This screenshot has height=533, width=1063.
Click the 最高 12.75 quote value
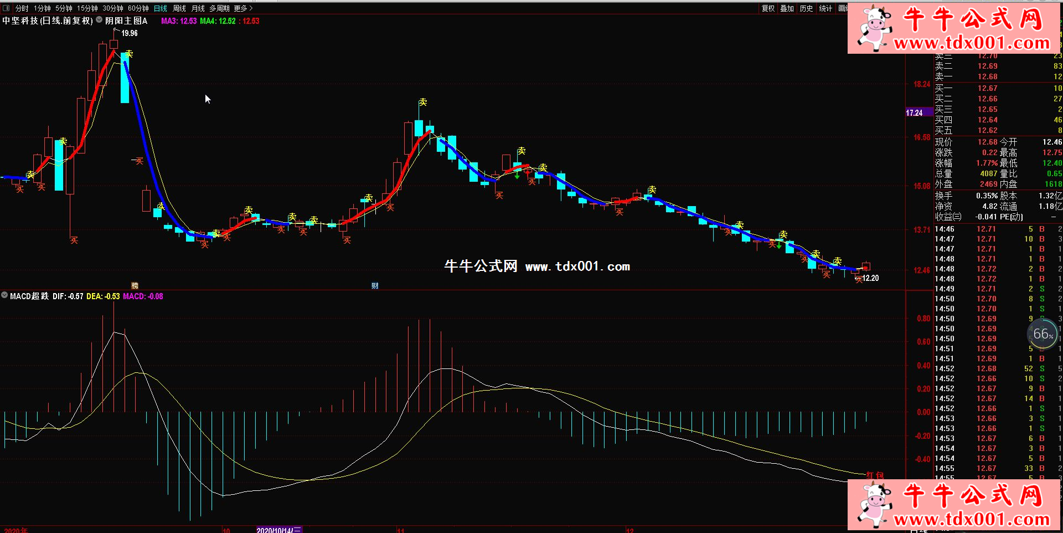point(1052,152)
